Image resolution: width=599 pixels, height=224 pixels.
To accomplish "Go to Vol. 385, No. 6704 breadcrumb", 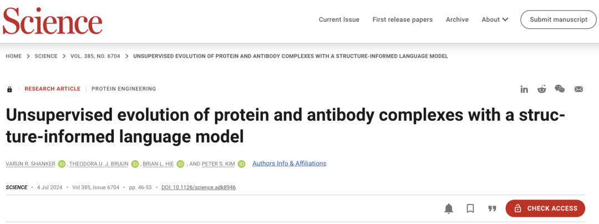I will pos(95,56).
